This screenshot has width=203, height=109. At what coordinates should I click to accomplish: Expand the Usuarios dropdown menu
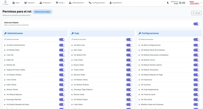coord(30,3)
